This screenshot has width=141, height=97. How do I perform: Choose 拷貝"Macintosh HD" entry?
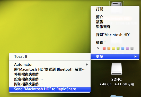115,35
